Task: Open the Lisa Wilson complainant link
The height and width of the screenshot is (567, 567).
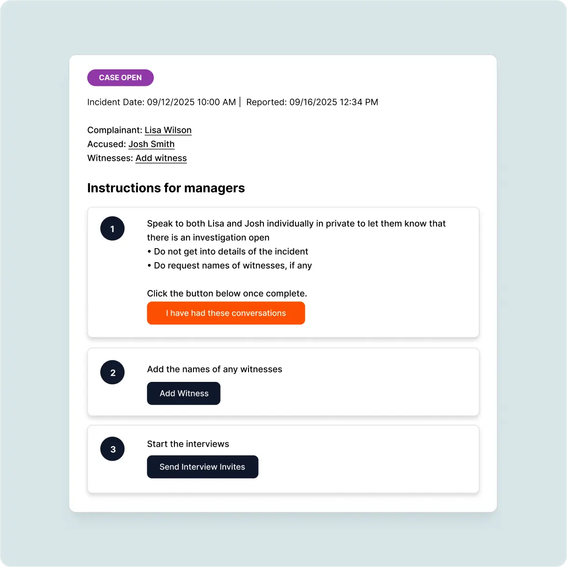Action: tap(168, 130)
